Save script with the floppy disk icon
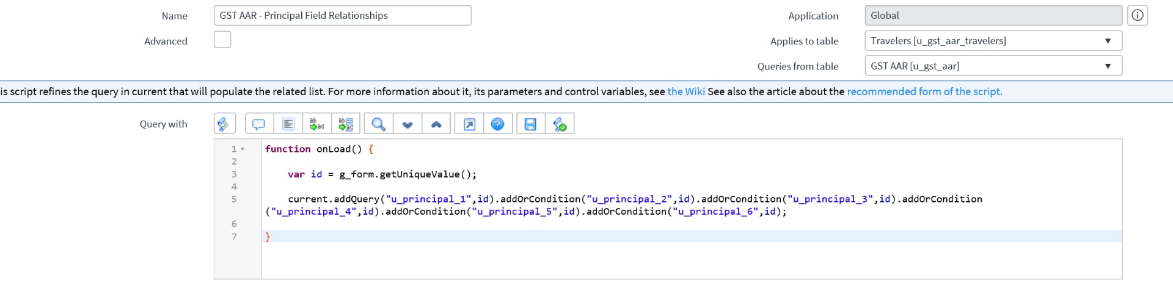The image size is (1173, 286). (530, 124)
